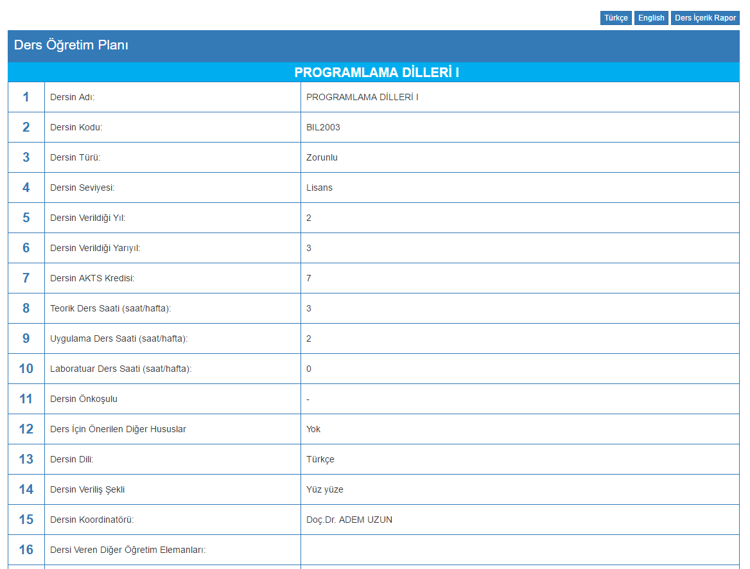The width and height of the screenshot is (750, 569).
Task: Select course code BIL2003
Action: coord(323,127)
